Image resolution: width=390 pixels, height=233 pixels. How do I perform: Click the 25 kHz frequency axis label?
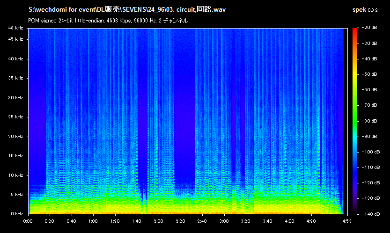click(x=15, y=116)
